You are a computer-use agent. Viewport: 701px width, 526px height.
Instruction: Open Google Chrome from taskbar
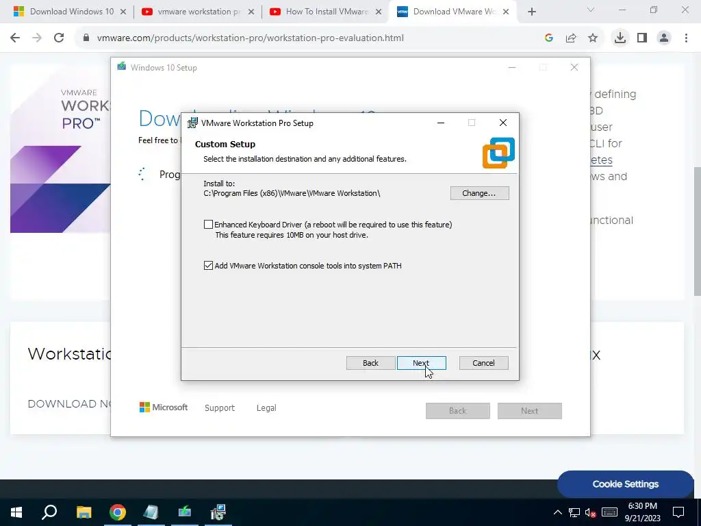[x=118, y=512]
